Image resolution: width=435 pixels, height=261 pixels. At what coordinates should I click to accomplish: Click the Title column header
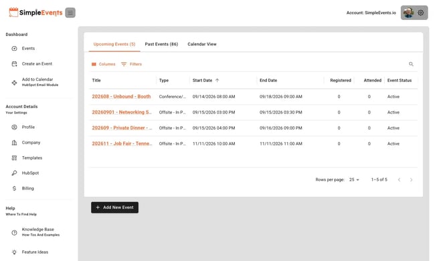click(x=96, y=80)
